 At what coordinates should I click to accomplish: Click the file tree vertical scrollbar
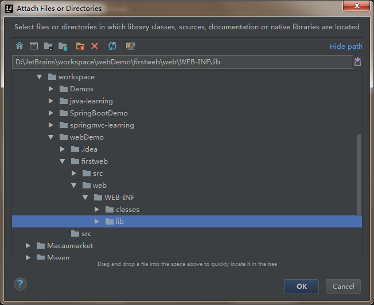(x=359, y=175)
